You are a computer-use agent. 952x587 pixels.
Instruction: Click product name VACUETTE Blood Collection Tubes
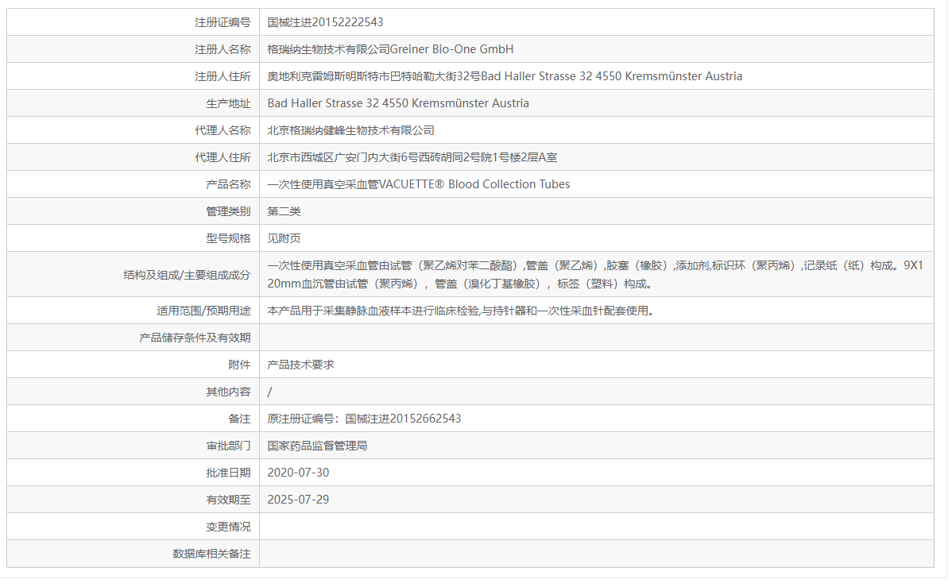(420, 183)
